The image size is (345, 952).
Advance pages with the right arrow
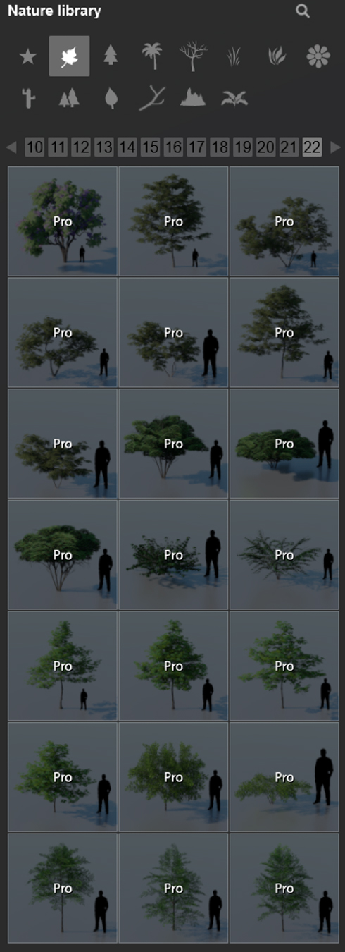335,147
